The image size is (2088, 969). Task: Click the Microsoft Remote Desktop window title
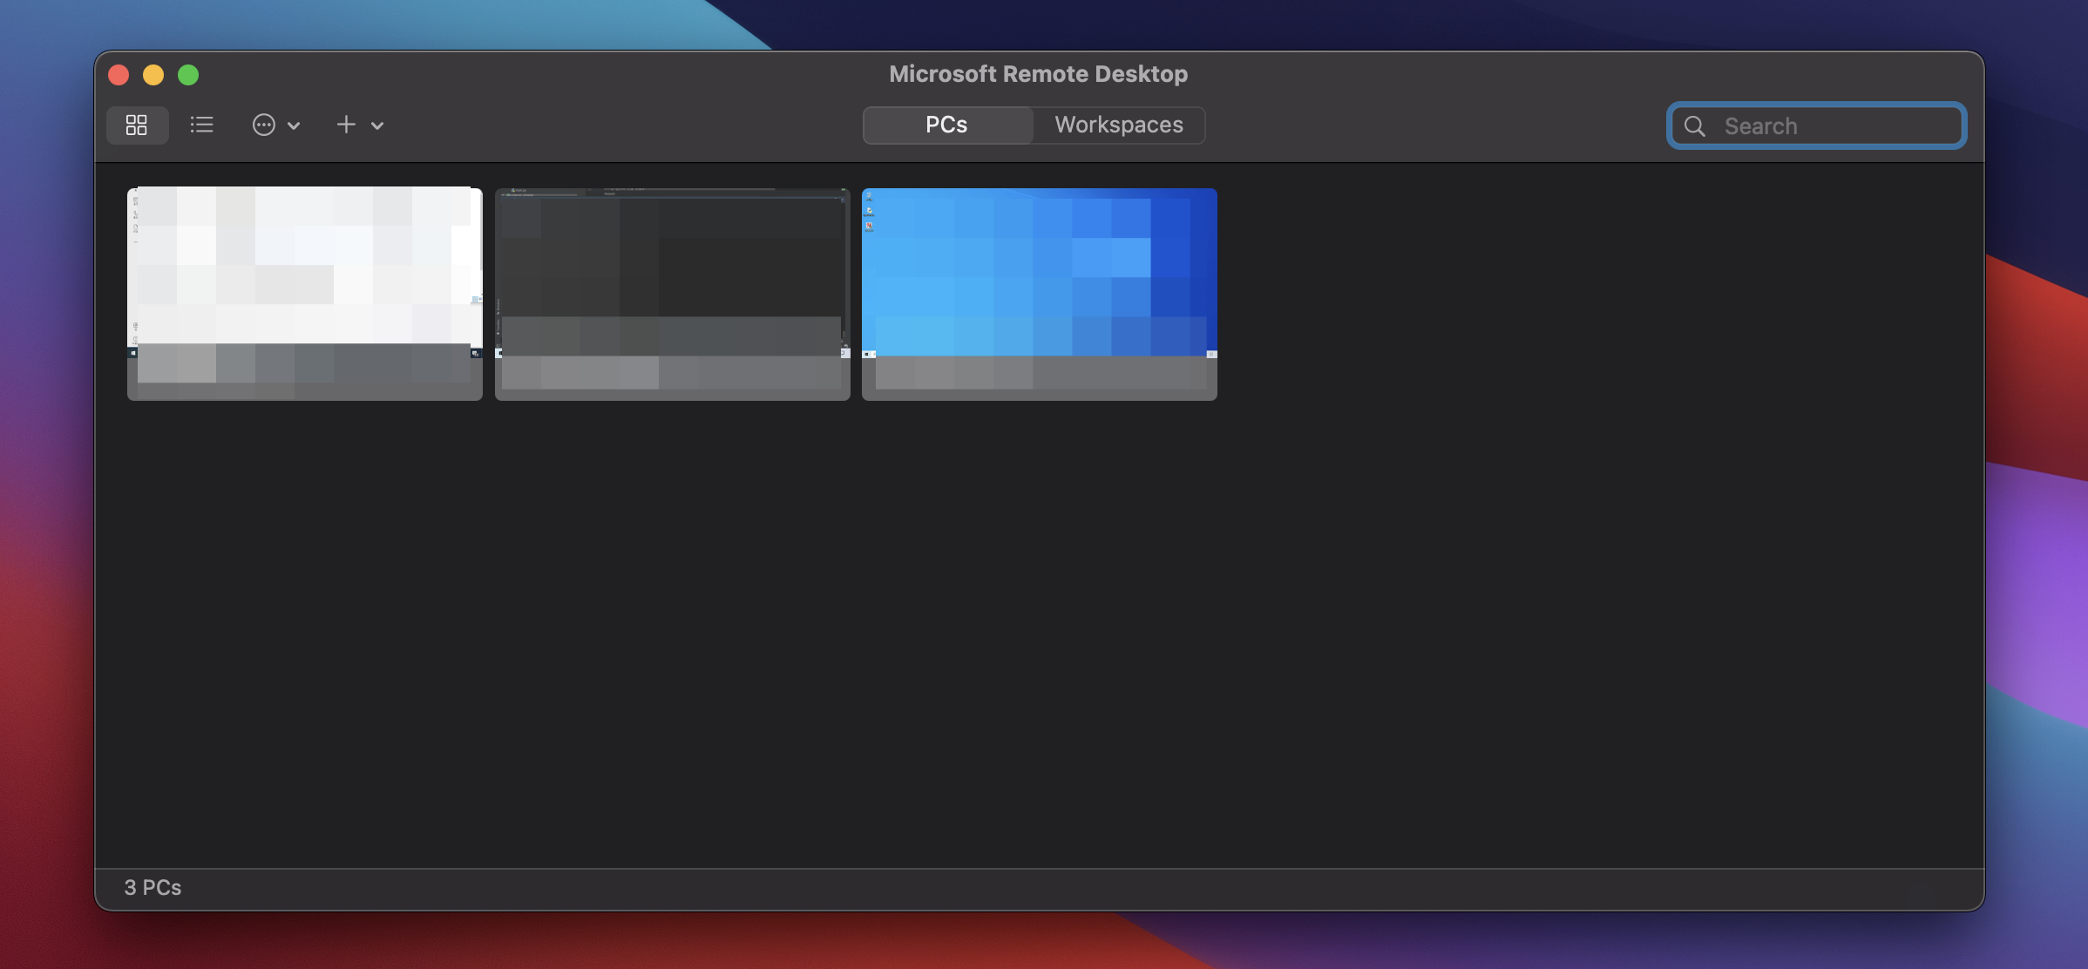tap(1038, 74)
